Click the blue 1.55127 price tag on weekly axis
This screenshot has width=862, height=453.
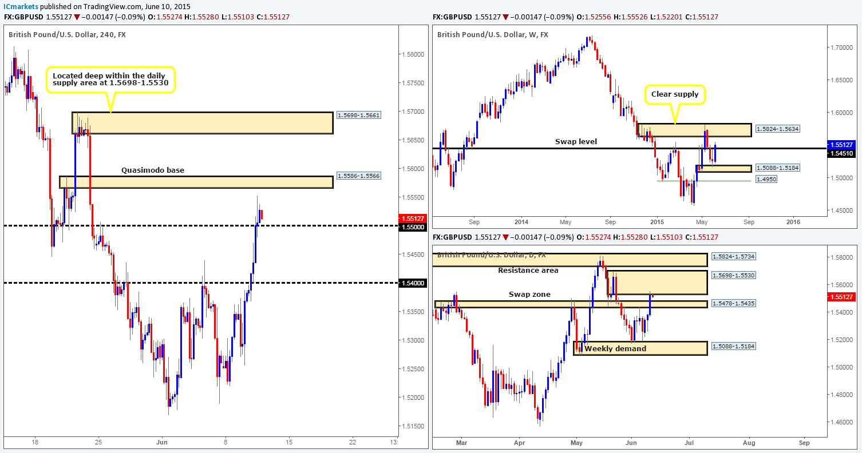tap(841, 144)
